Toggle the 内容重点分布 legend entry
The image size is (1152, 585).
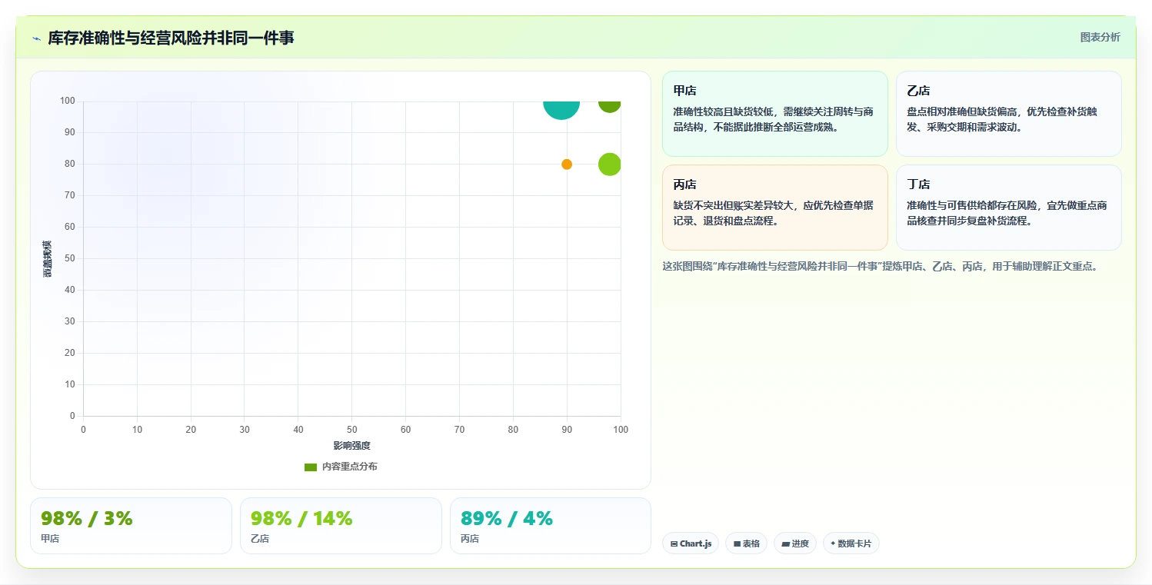click(x=341, y=467)
